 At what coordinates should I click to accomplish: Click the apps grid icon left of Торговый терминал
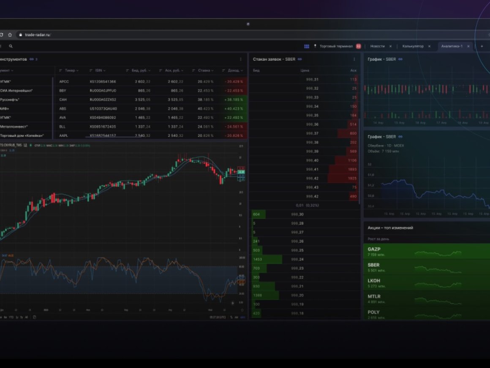coord(306,46)
